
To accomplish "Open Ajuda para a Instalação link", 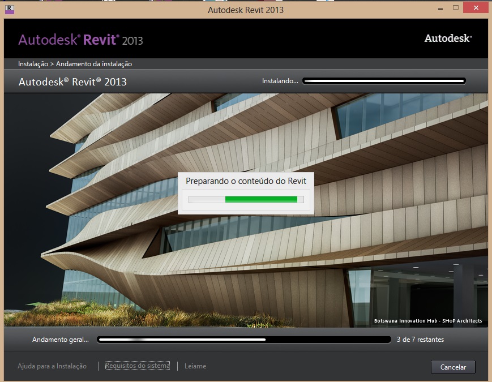I will pyautogui.click(x=52, y=366).
